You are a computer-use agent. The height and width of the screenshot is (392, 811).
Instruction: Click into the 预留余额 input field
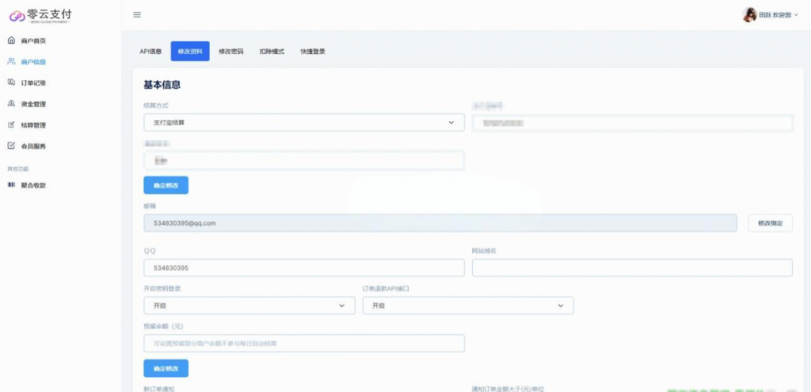click(x=303, y=343)
